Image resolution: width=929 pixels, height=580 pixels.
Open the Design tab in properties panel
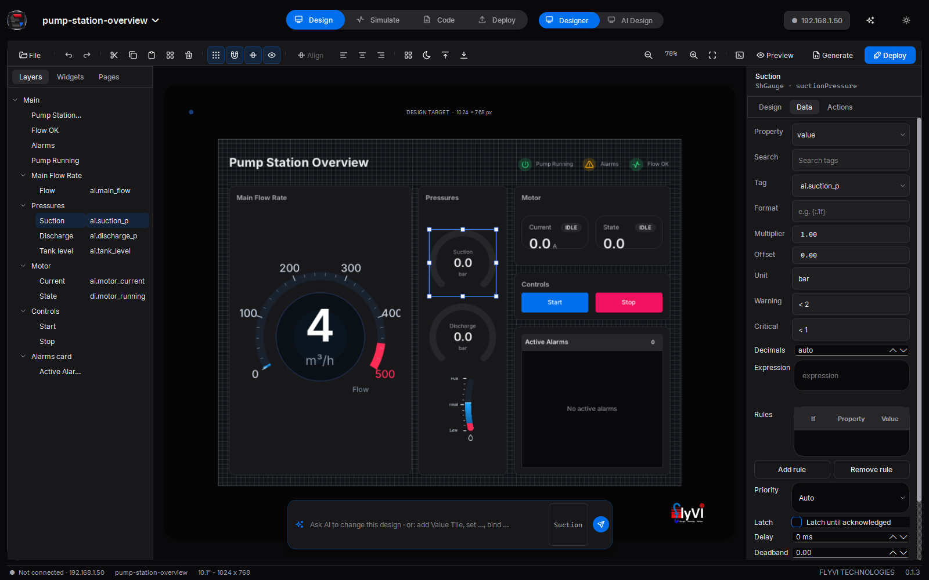click(x=770, y=107)
